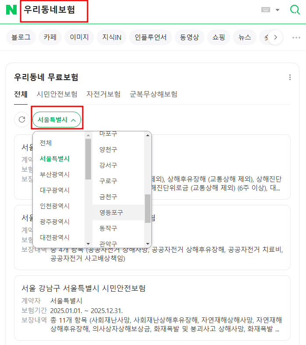Show more tabs with right chevron

[x=275, y=37]
